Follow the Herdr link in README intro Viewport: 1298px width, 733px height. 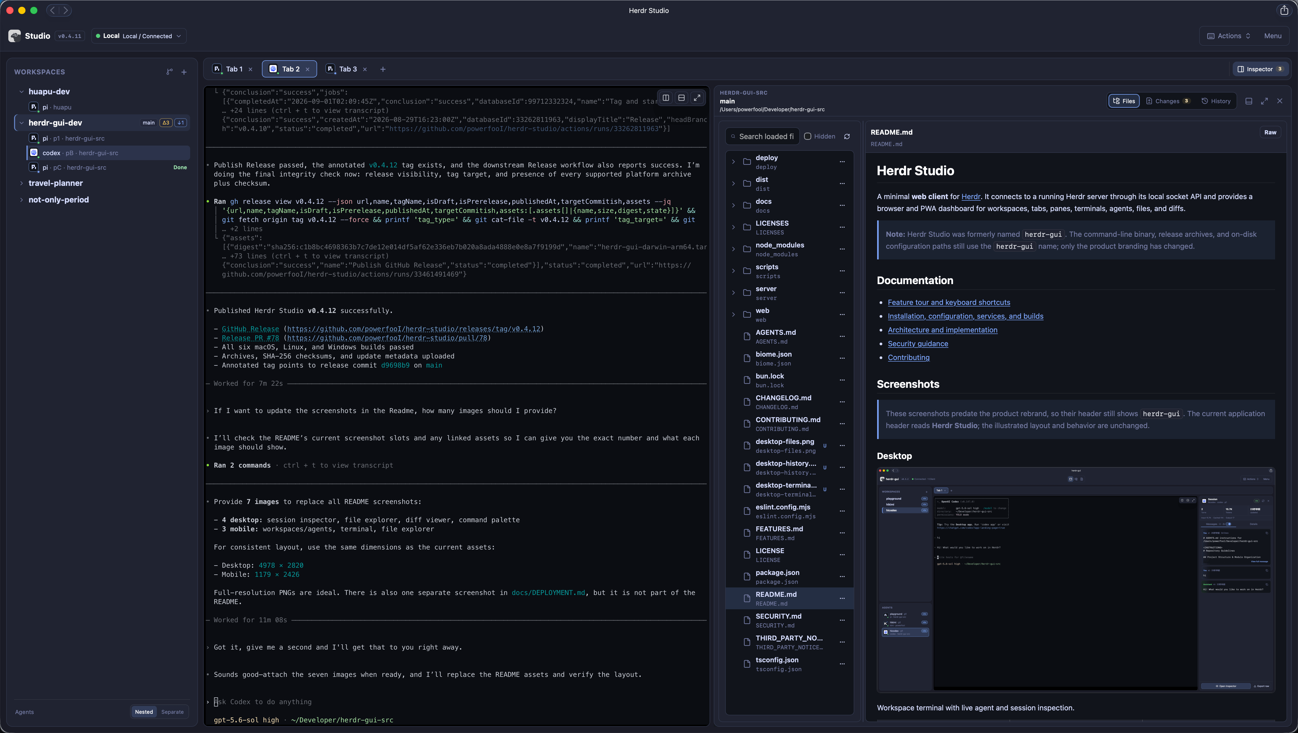(x=971, y=197)
